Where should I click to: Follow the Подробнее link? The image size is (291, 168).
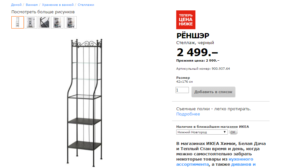point(188,114)
